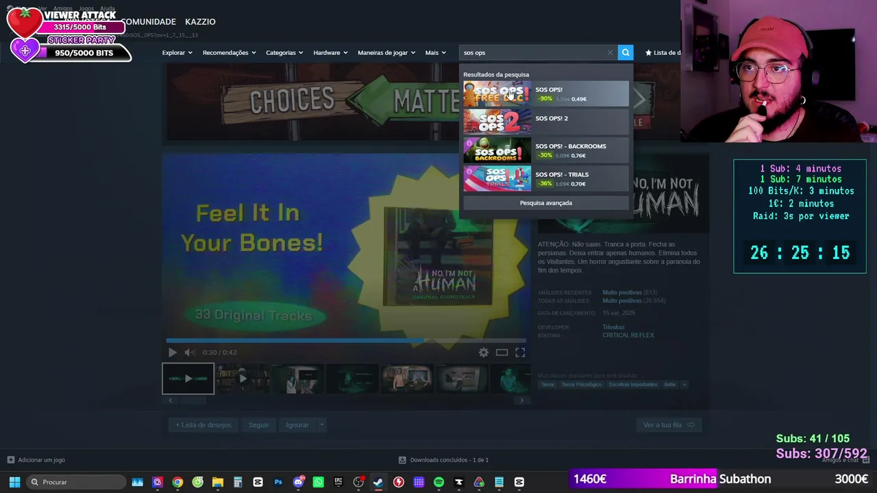Image resolution: width=877 pixels, height=493 pixels.
Task: Open Calculator from taskbar
Action: [x=238, y=482]
